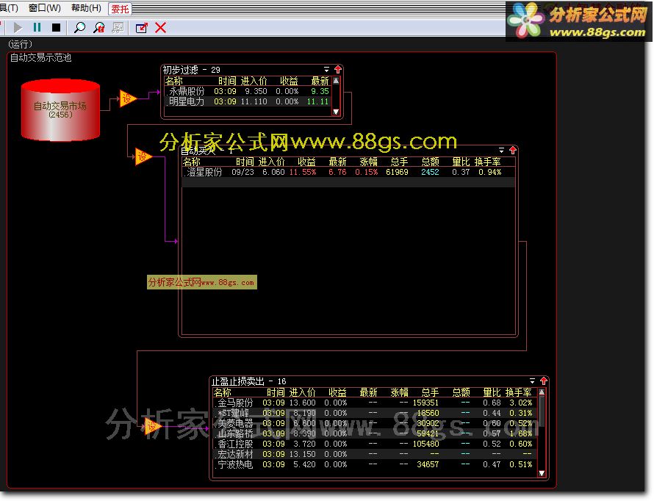Select 宁波热电 row in sell list

click(x=375, y=464)
